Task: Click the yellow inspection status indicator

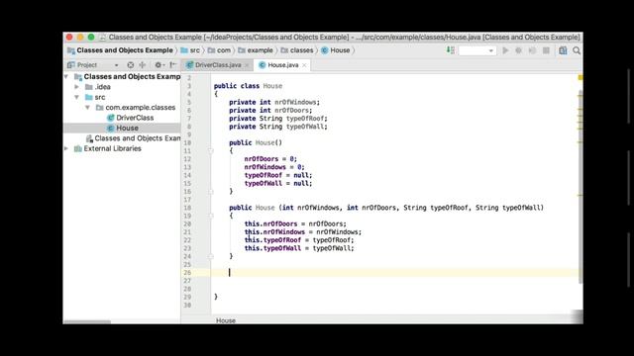Action: click(x=581, y=77)
